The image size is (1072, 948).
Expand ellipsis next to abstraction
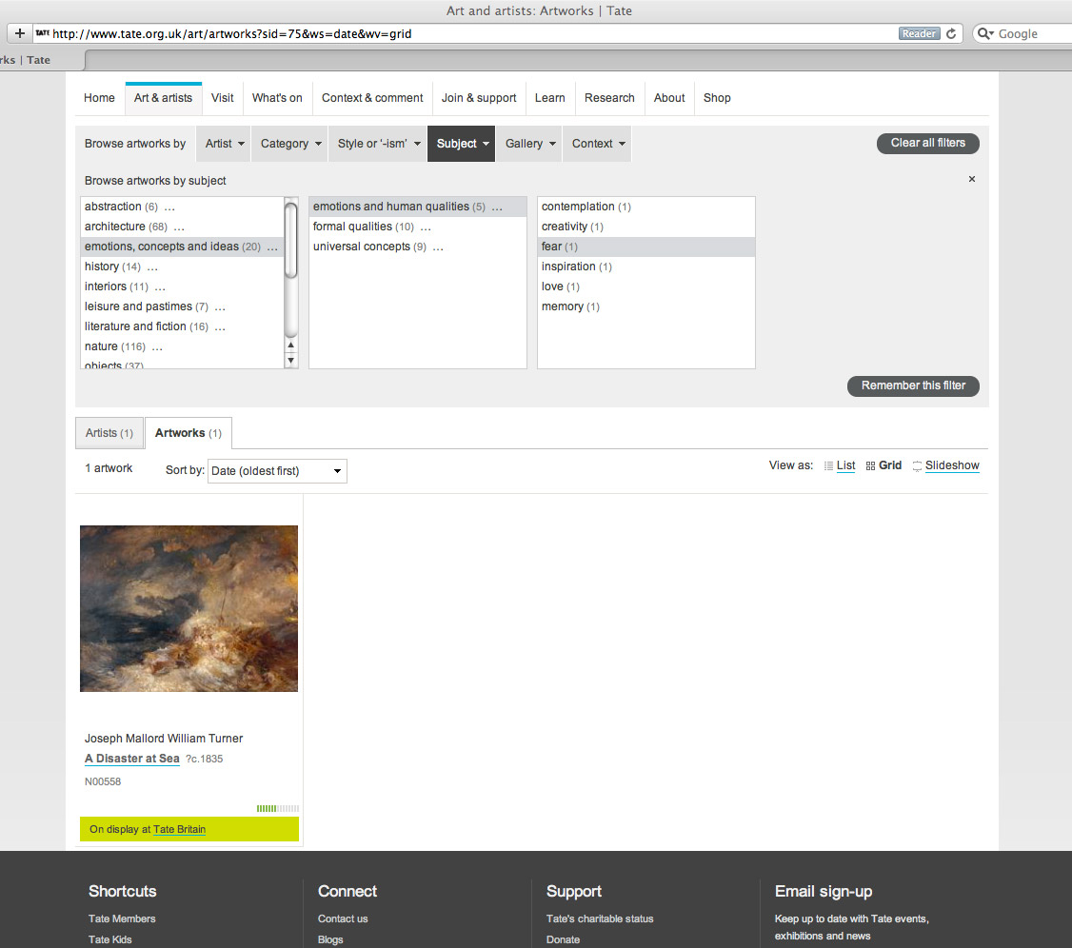click(169, 207)
